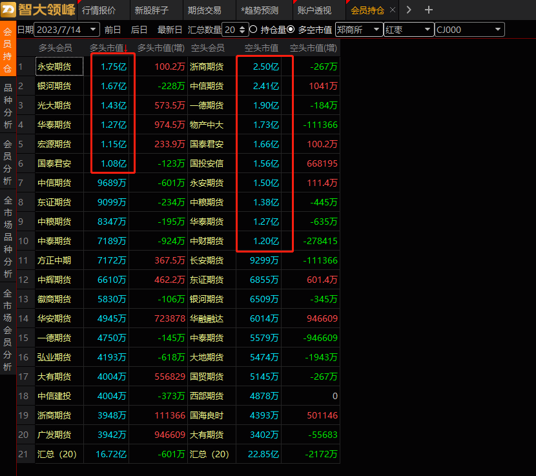This screenshot has width=536, height=476.
Task: Click 中财期货 short member cell
Action: [212, 241]
